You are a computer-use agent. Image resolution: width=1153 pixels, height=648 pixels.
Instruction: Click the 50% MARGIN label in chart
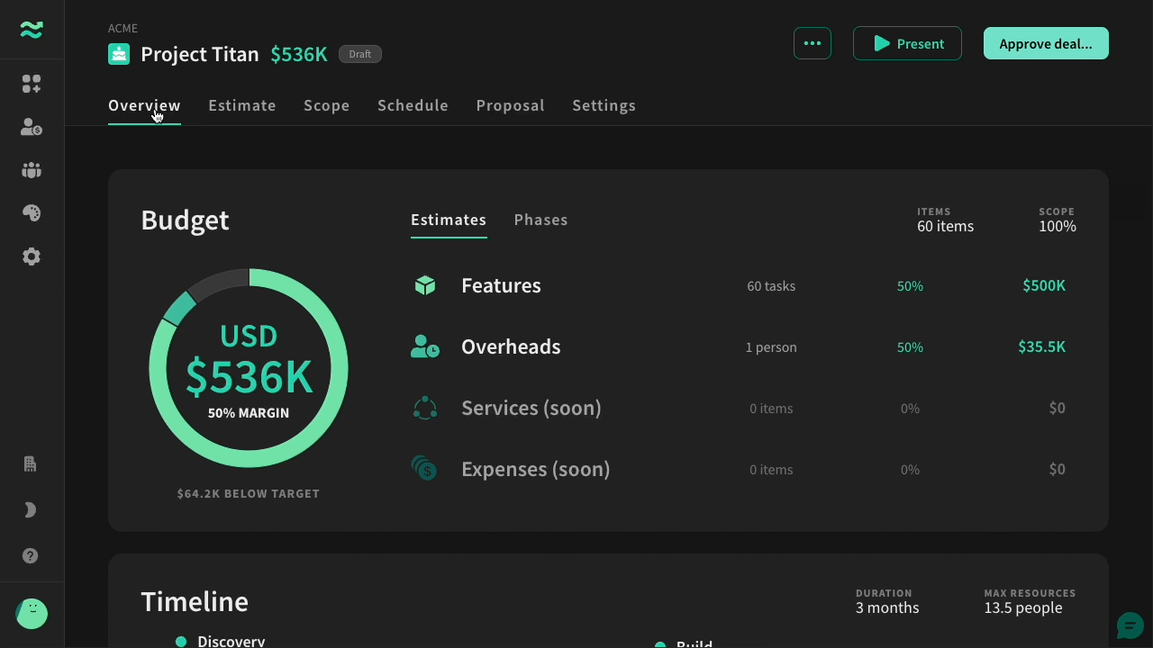pos(249,413)
